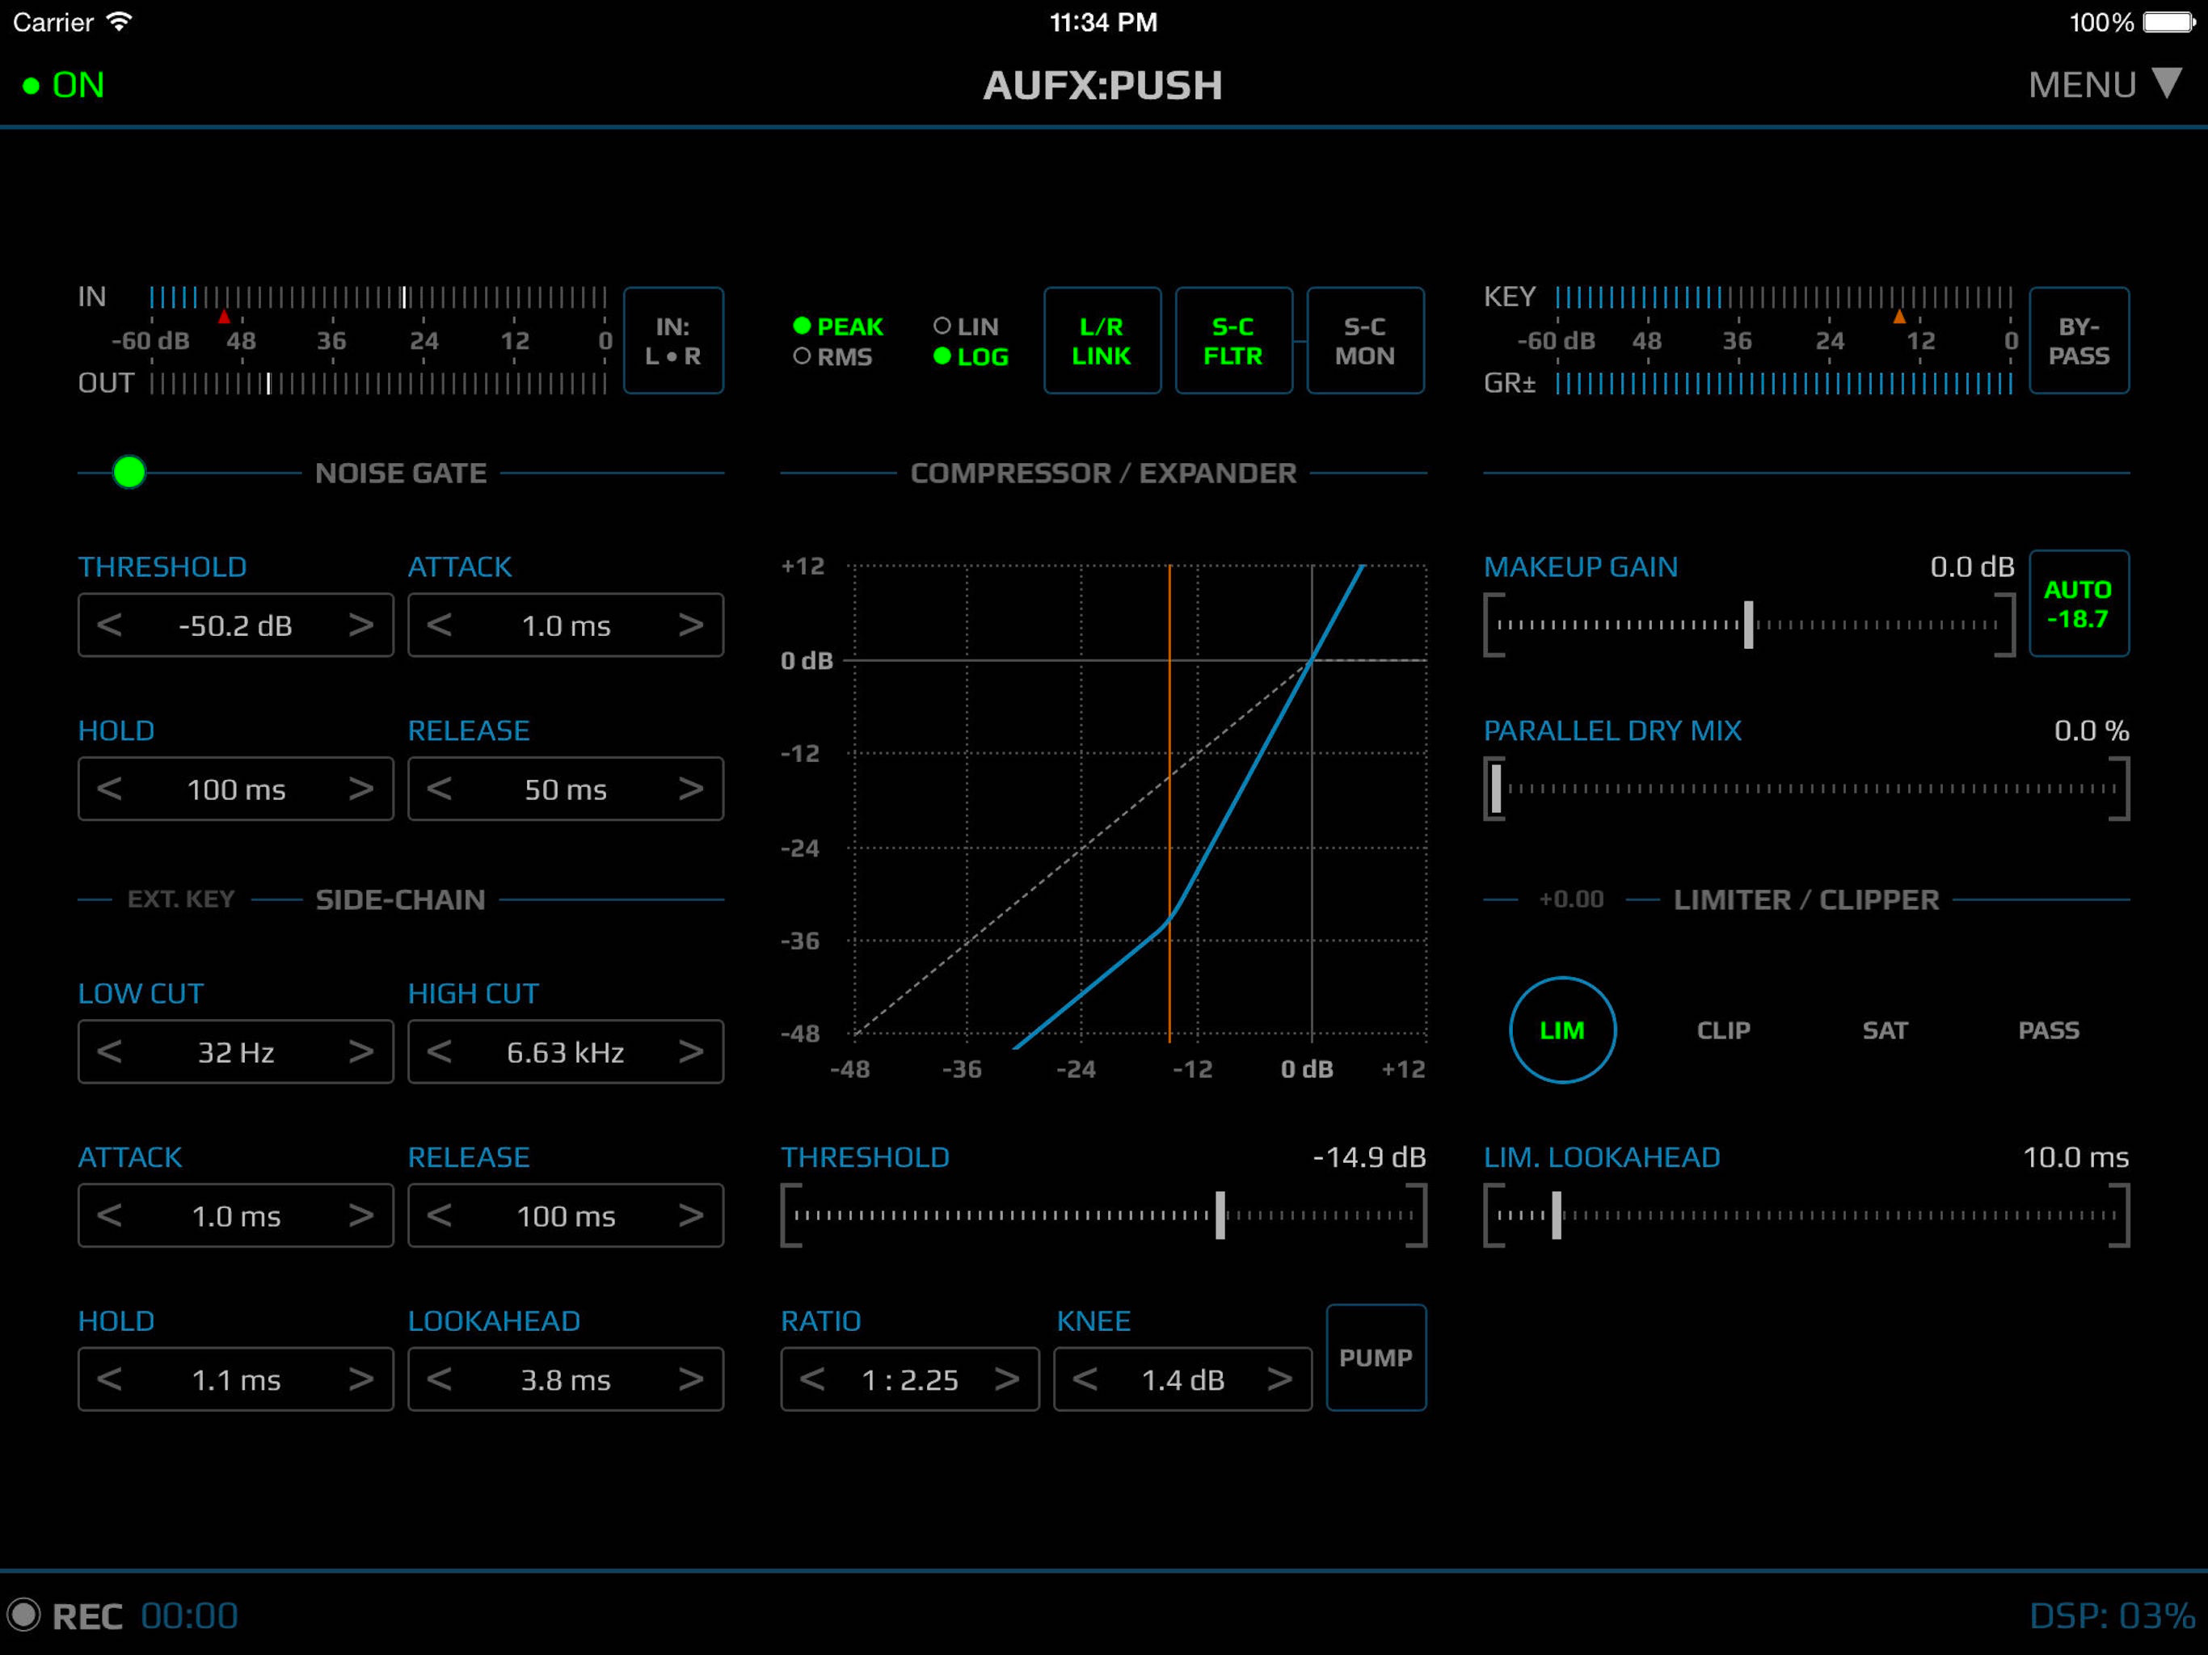
Task: Click the 6.63 kHz high cut value
Action: [x=565, y=1051]
